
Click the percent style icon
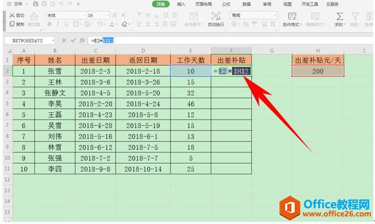coord(246,24)
